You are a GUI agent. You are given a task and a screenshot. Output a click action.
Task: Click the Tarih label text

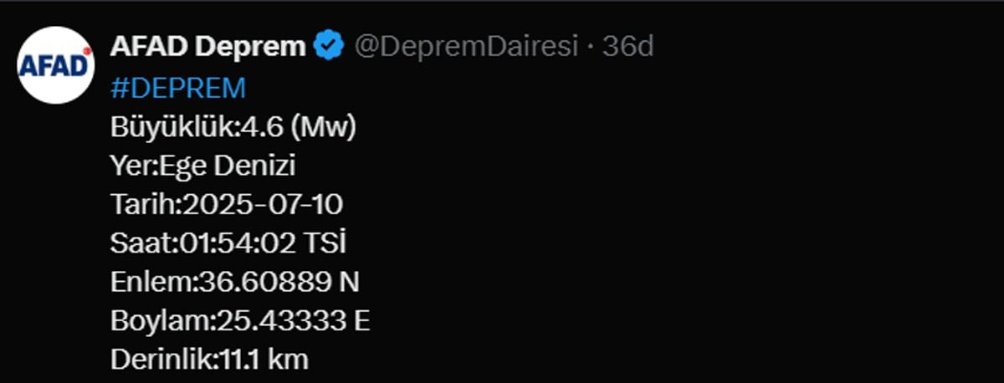tap(142, 205)
